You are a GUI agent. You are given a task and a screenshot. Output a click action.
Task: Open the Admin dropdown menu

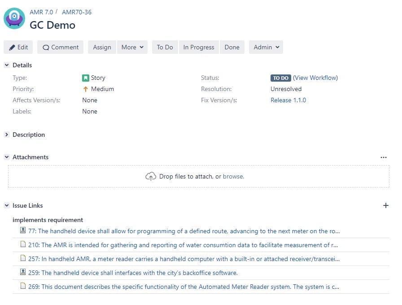(266, 47)
